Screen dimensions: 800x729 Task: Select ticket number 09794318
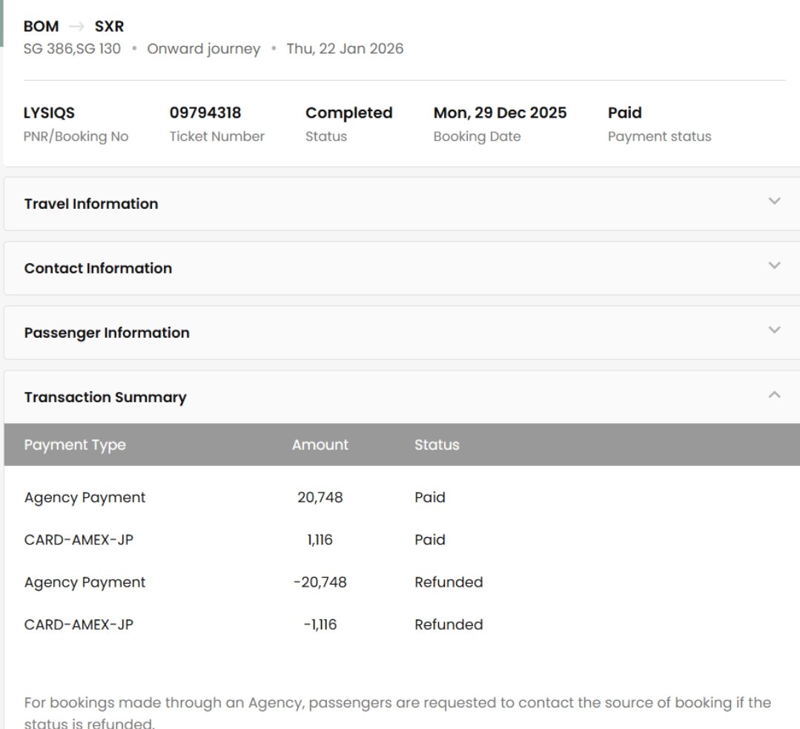205,113
